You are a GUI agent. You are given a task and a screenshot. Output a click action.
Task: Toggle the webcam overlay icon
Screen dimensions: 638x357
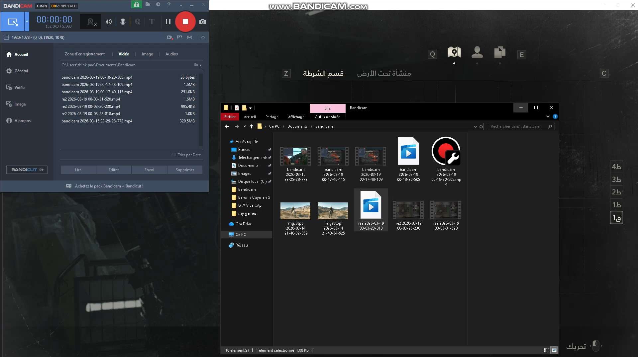click(91, 22)
